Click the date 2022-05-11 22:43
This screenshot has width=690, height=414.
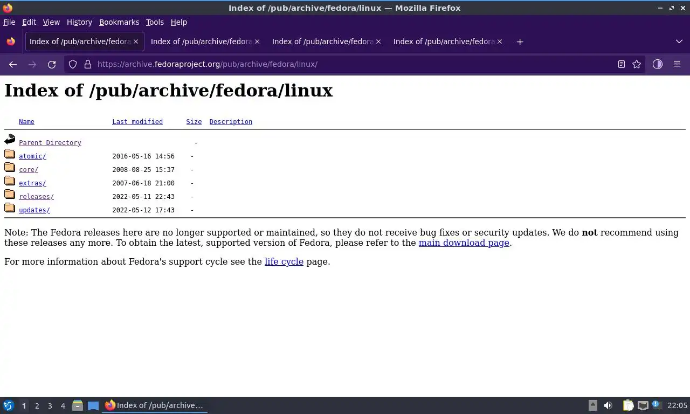[143, 197]
